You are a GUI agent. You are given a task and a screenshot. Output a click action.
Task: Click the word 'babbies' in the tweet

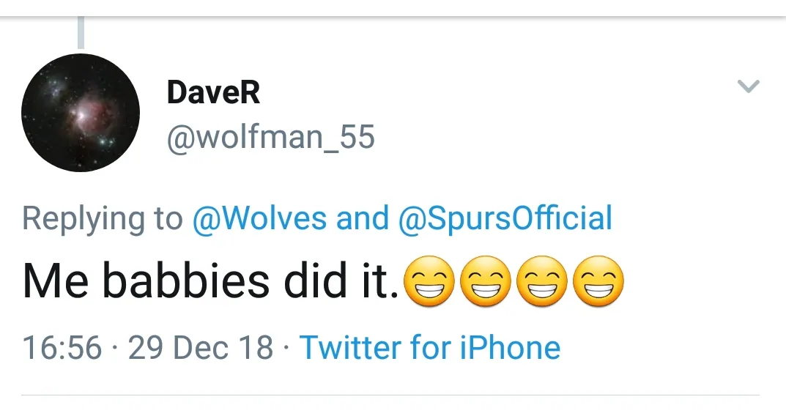pyautogui.click(x=186, y=282)
